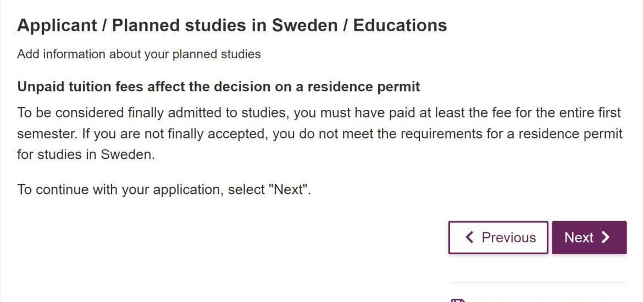Click the Applicant / Planned studies heading

(232, 25)
